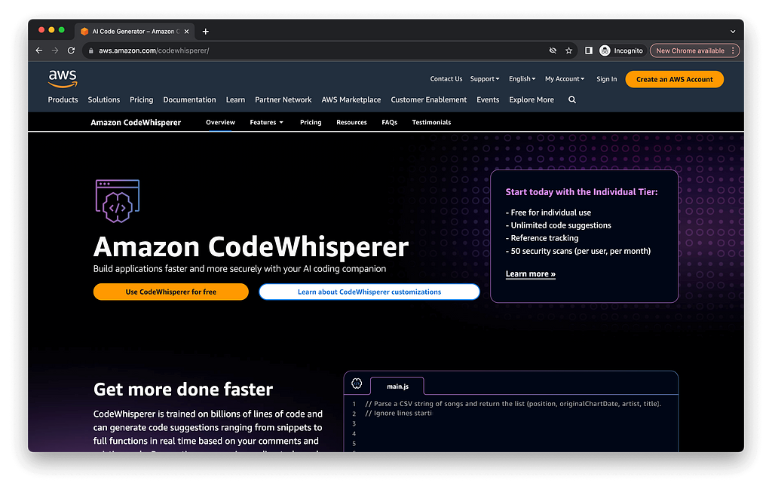Open a new tab with the plus icon
The image size is (772, 489).
coord(205,32)
